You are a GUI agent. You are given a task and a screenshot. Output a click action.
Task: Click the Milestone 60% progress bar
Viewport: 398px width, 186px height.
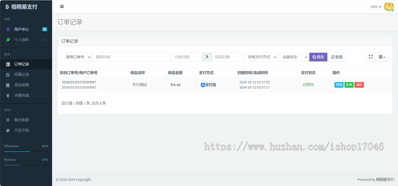pyautogui.click(x=26, y=151)
